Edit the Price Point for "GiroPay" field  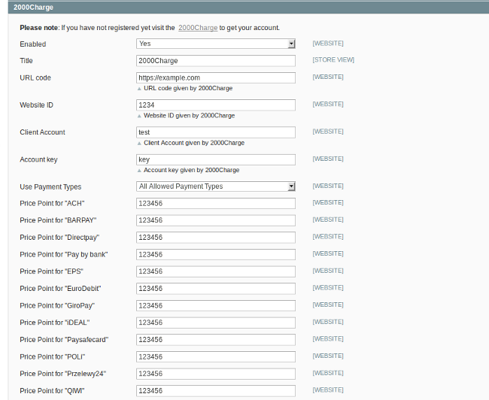(215, 306)
